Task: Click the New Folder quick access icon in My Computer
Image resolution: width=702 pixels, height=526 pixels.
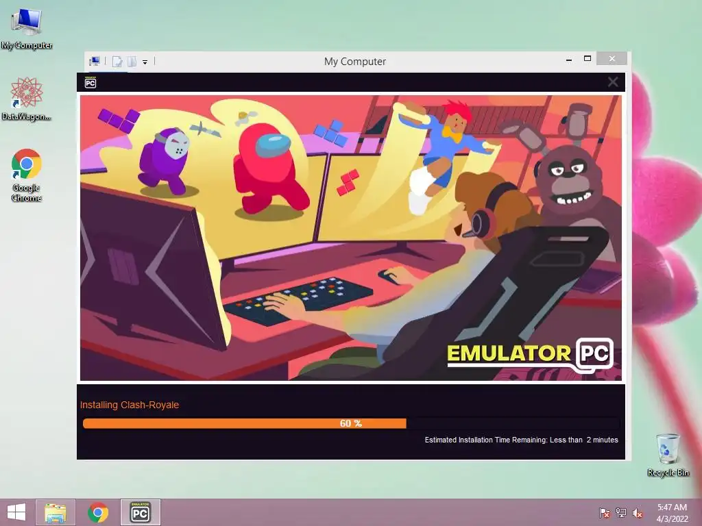Action: 132,61
